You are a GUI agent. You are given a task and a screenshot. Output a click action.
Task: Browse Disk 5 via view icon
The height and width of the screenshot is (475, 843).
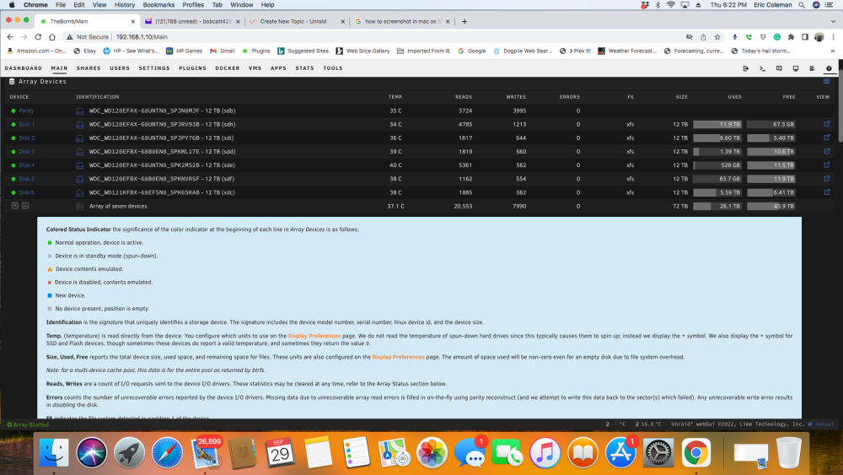point(827,178)
